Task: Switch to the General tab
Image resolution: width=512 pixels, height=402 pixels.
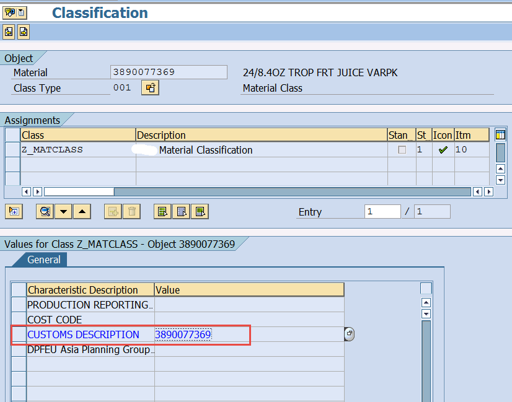Action: pyautogui.click(x=45, y=260)
